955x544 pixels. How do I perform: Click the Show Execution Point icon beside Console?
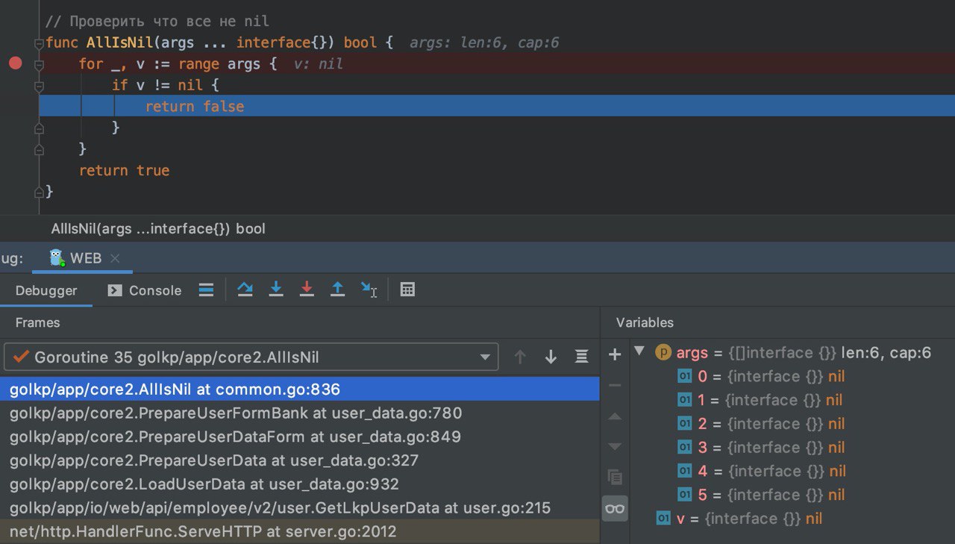[x=207, y=290]
